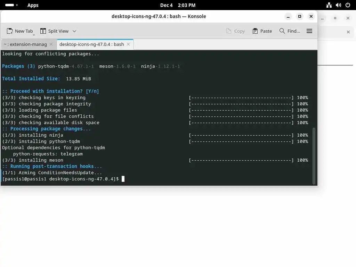
Task: Minimize the background window behind Konsole
Action: pos(322,18)
